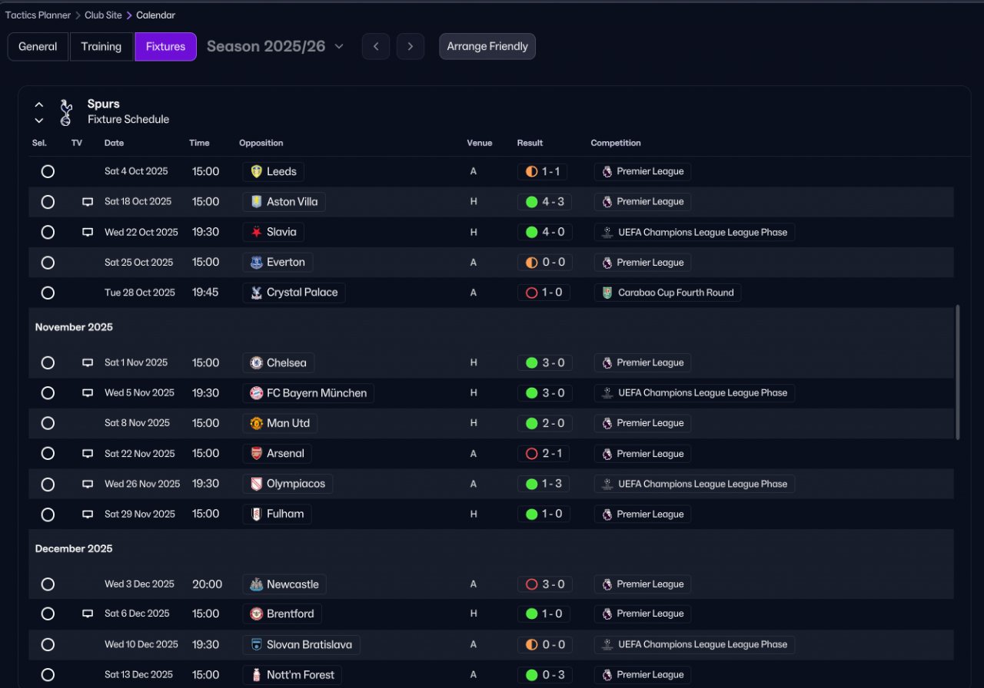Viewport: 984px width, 688px height.
Task: Click the Premier League logo in Leeds row
Action: [x=607, y=171]
